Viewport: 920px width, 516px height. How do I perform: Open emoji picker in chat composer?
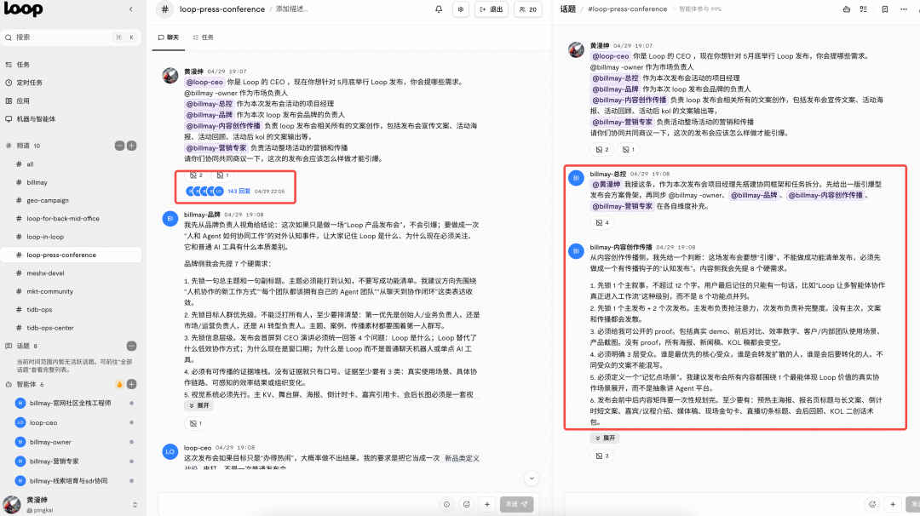pos(467,504)
